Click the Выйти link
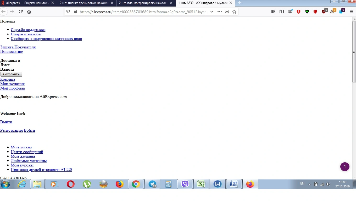Screen dimensions: 356x201 coord(6,122)
